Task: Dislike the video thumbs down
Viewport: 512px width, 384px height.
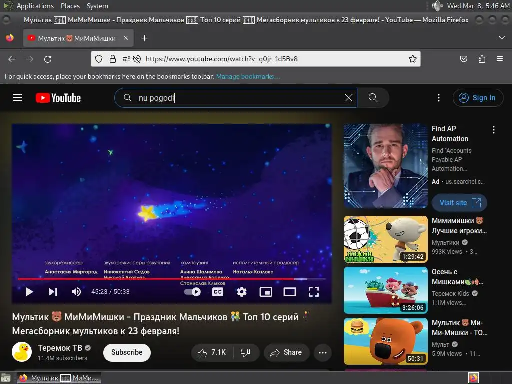Action: pyautogui.click(x=245, y=352)
